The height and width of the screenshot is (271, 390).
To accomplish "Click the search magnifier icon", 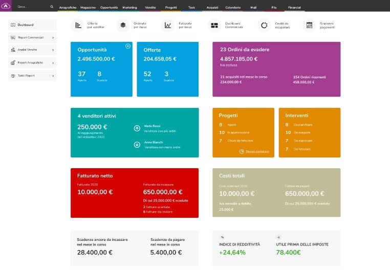I will [x=52, y=7].
